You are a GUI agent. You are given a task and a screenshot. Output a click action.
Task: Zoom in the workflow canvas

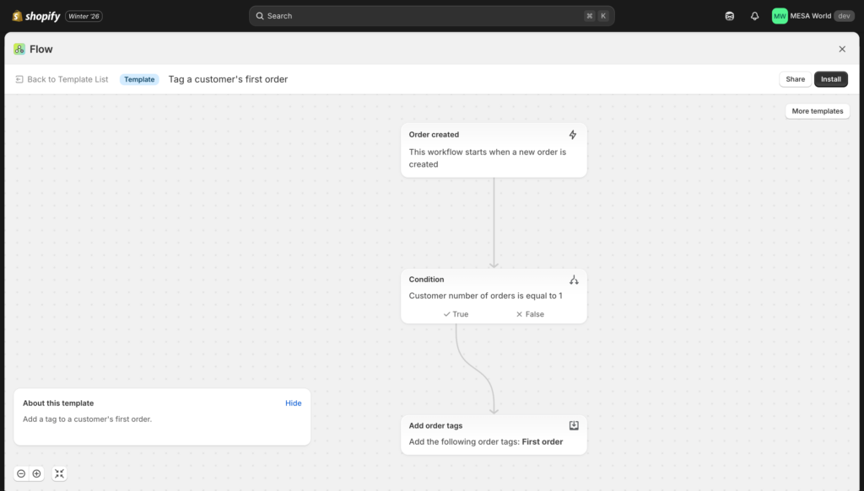click(36, 473)
